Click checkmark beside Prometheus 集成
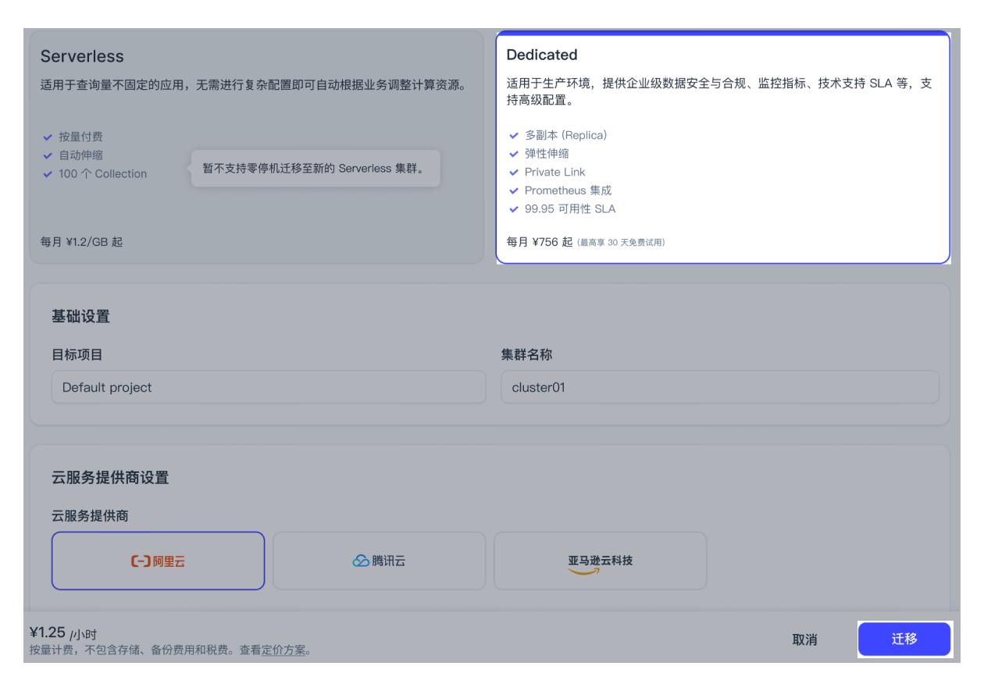 pos(514,191)
